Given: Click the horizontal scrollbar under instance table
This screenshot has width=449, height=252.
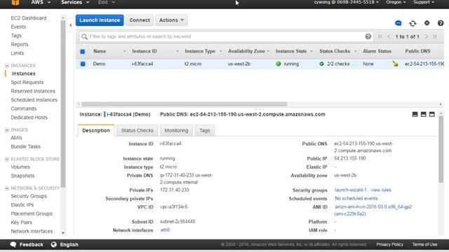Looking at the screenshot, I should click(x=184, y=104).
